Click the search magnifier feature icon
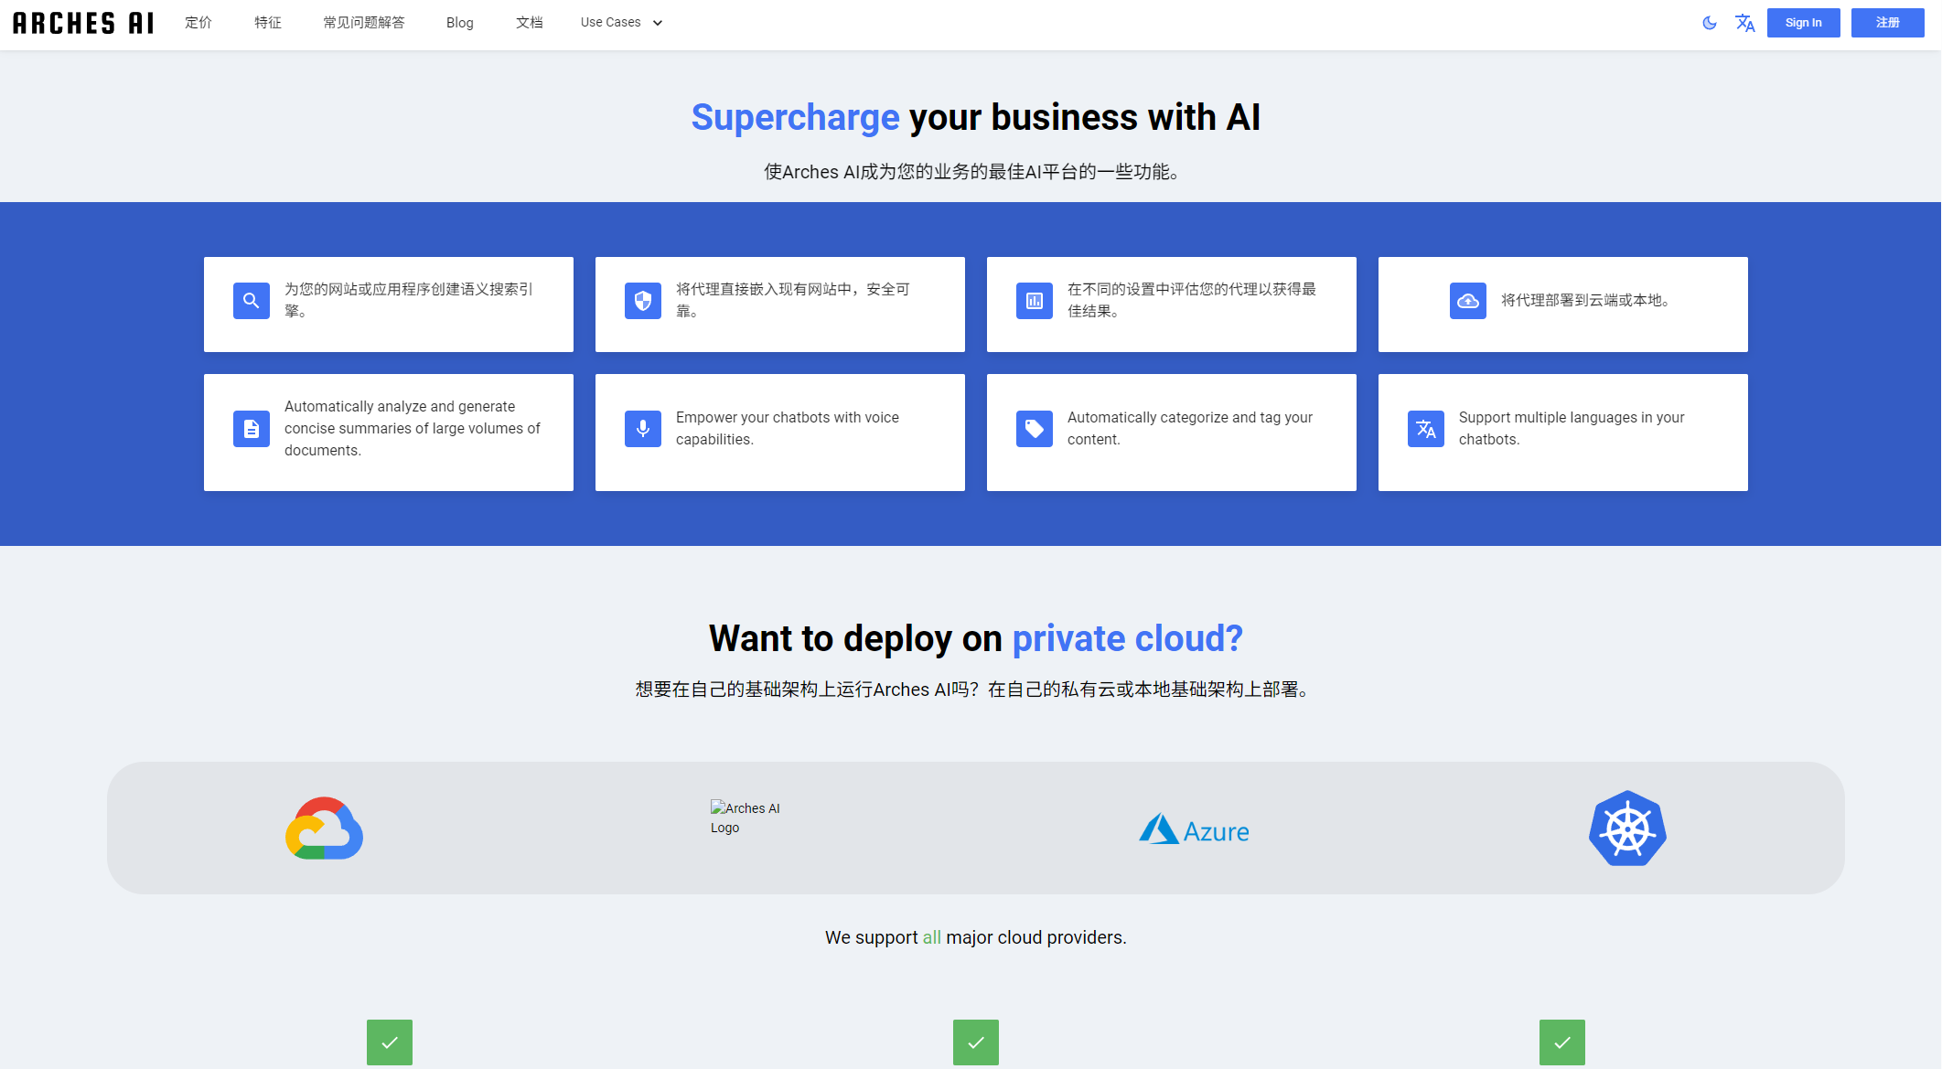This screenshot has height=1069, width=1942. [x=251, y=301]
